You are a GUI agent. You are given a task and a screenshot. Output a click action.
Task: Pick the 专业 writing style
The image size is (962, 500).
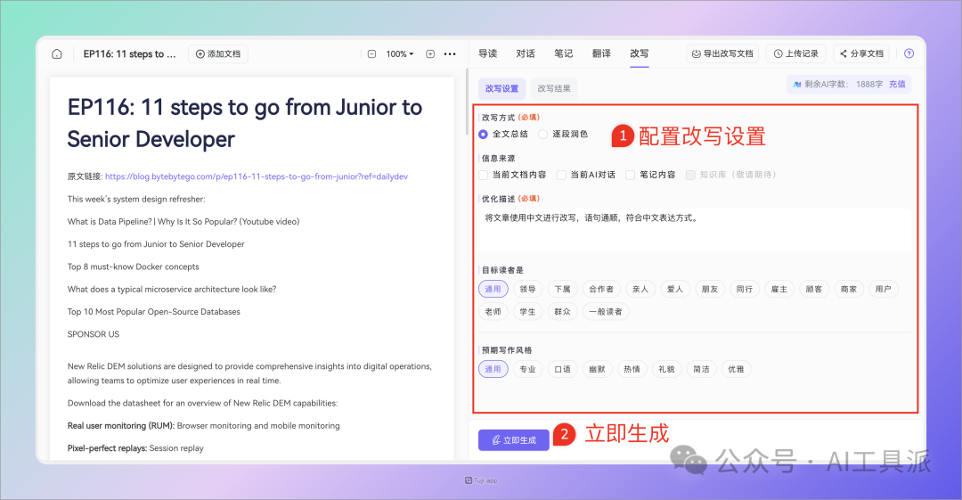tap(527, 369)
